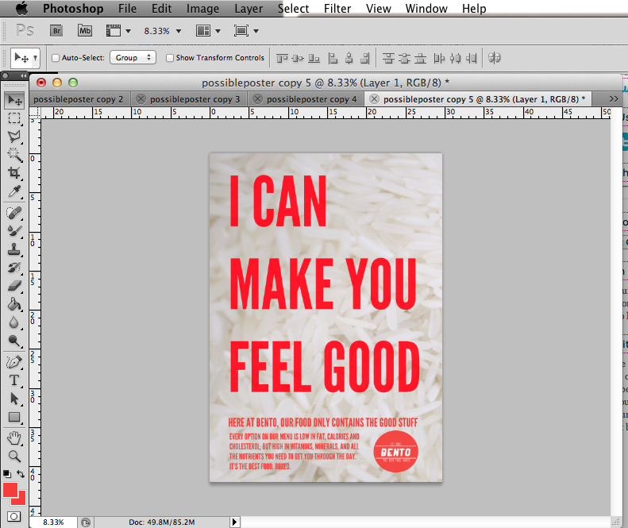Select the Rectangle shape tool
Image resolution: width=628 pixels, height=528 pixels.
(x=14, y=417)
